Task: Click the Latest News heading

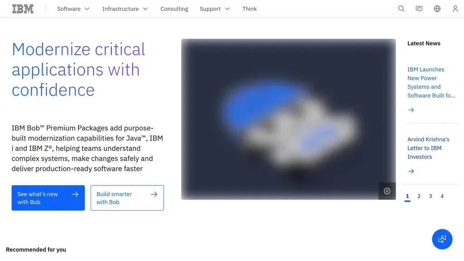Action: [424, 43]
